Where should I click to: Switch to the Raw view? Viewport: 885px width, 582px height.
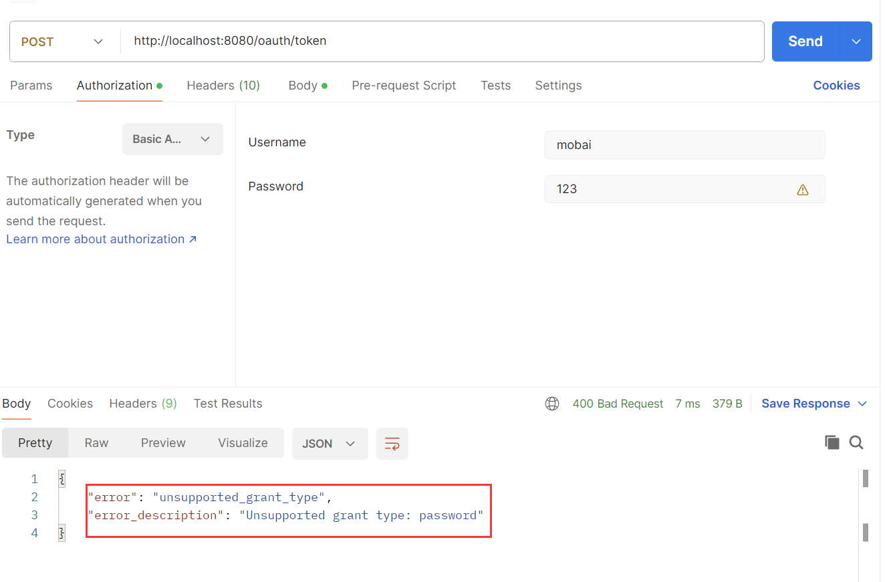[96, 443]
